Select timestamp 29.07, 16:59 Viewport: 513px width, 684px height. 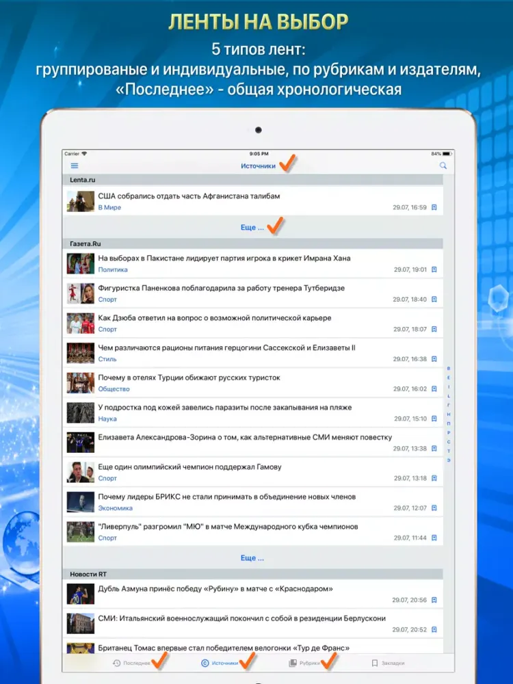pos(410,208)
